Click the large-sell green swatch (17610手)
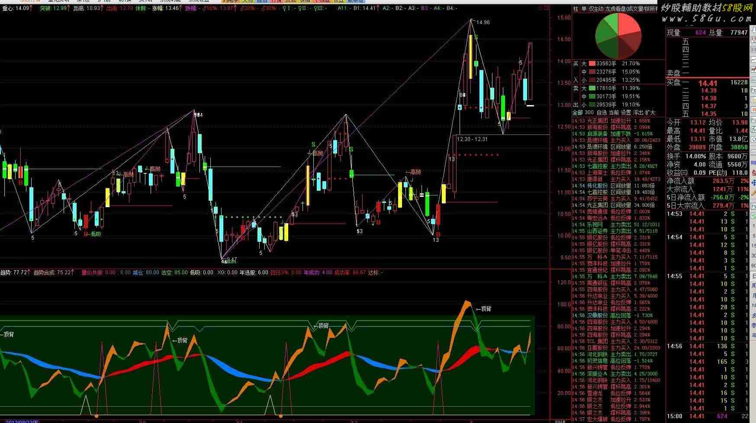Screen dimensions: 756x423 point(592,88)
